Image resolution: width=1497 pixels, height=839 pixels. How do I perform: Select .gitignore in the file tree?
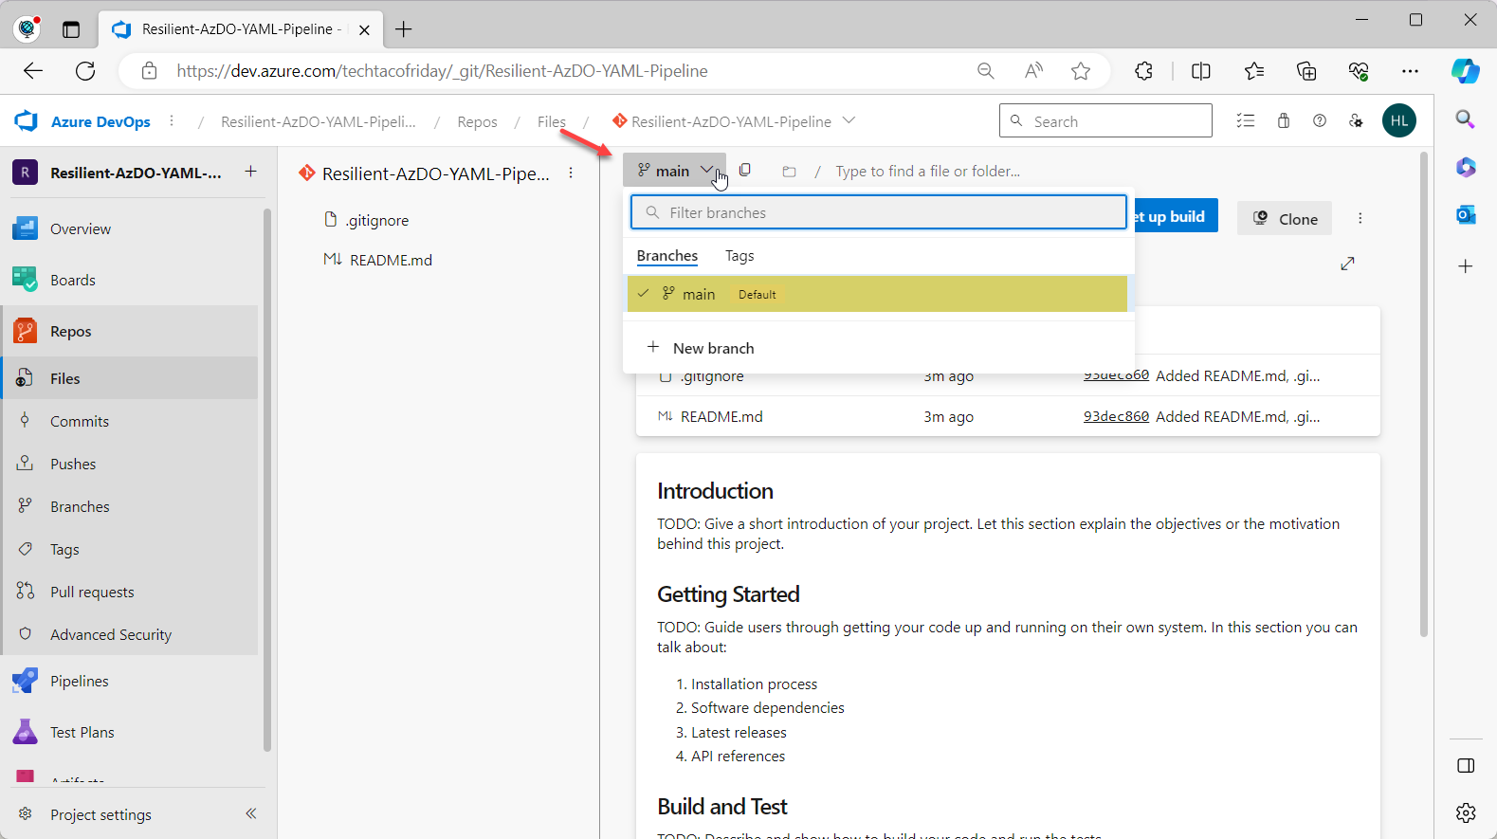pos(377,220)
